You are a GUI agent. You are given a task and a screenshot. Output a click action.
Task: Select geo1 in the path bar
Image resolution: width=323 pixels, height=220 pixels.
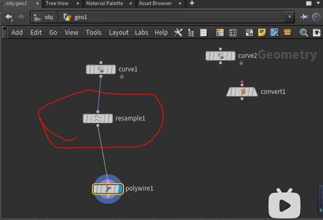pyautogui.click(x=75, y=17)
